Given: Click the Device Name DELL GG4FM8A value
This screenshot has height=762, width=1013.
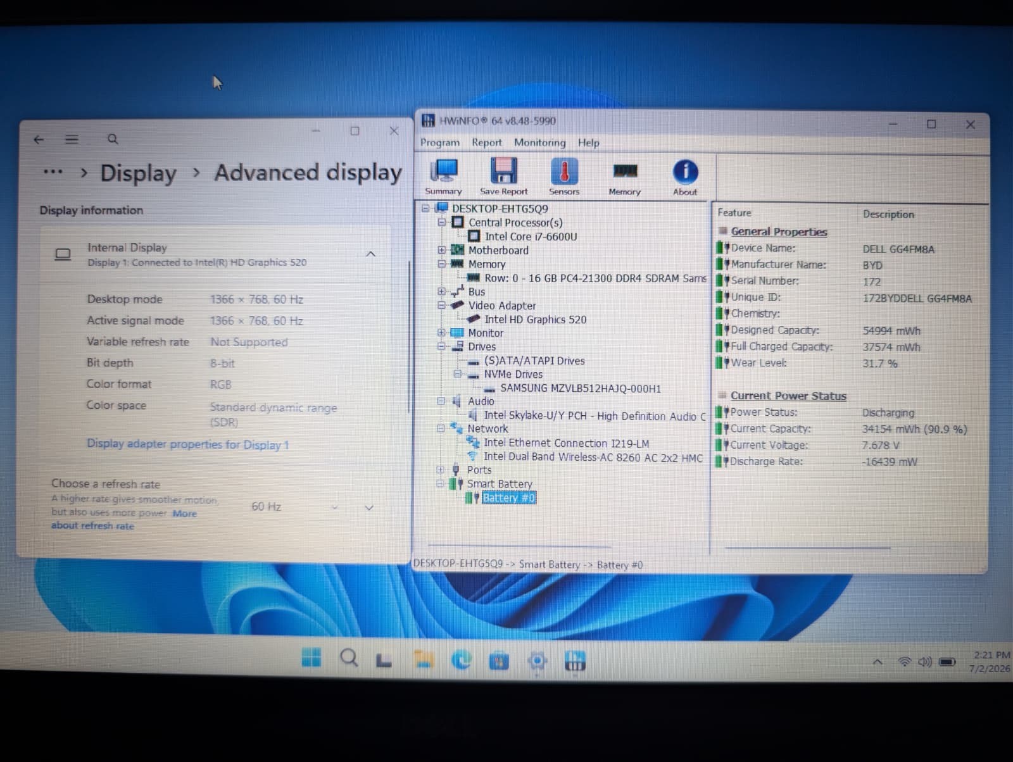Looking at the screenshot, I should (x=898, y=249).
